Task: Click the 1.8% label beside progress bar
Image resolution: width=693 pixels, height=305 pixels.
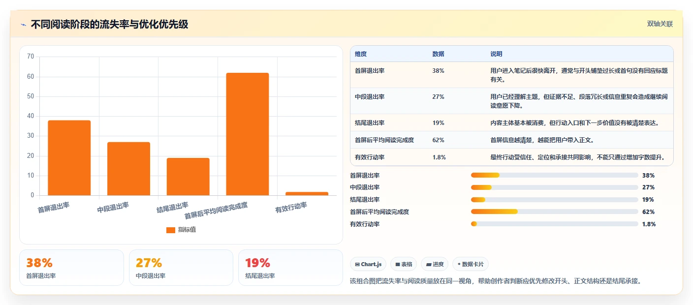Action: 649,224
